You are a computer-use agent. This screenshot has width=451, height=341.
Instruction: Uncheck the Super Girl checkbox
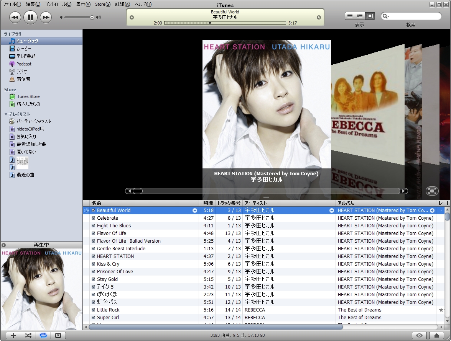[x=94, y=318]
